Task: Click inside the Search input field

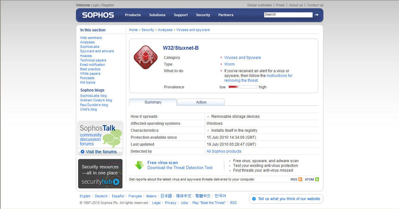Action: [x=288, y=15]
